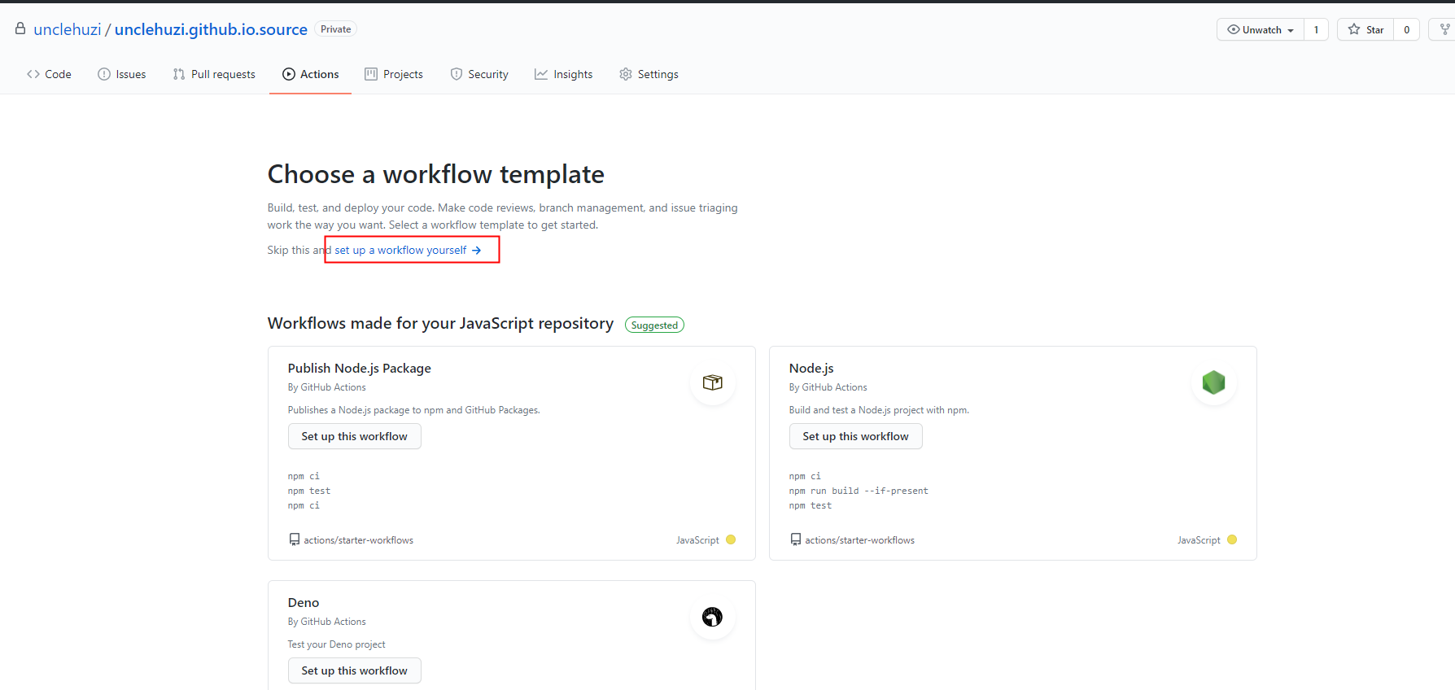The image size is (1455, 690).
Task: Click the Actions play icon
Action: 289,74
